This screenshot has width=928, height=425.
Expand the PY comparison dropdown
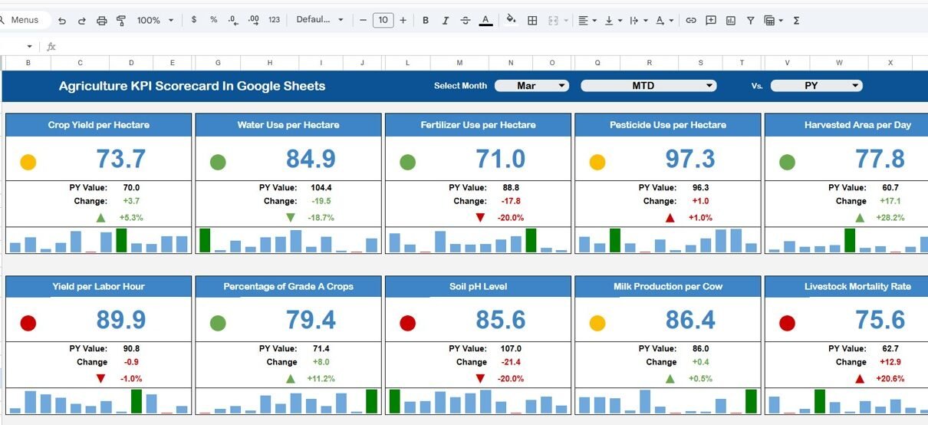816,86
